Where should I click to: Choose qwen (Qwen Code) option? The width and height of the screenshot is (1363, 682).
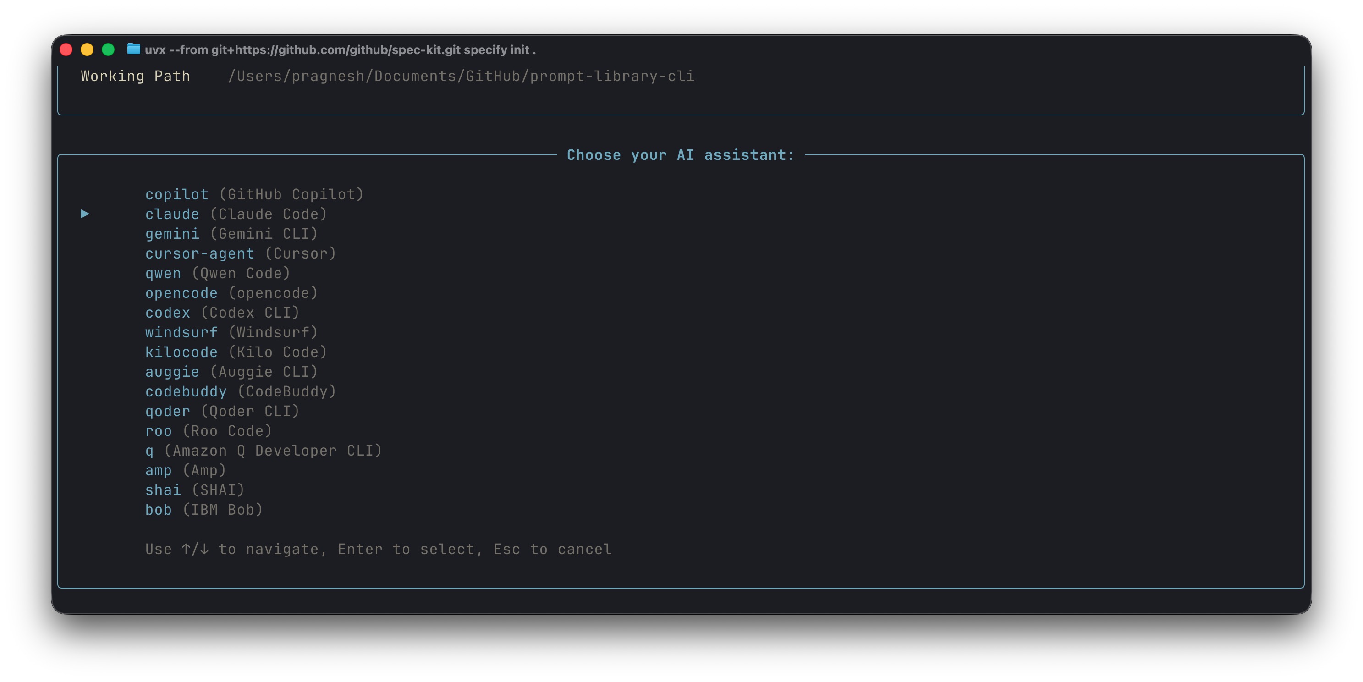[x=218, y=273]
